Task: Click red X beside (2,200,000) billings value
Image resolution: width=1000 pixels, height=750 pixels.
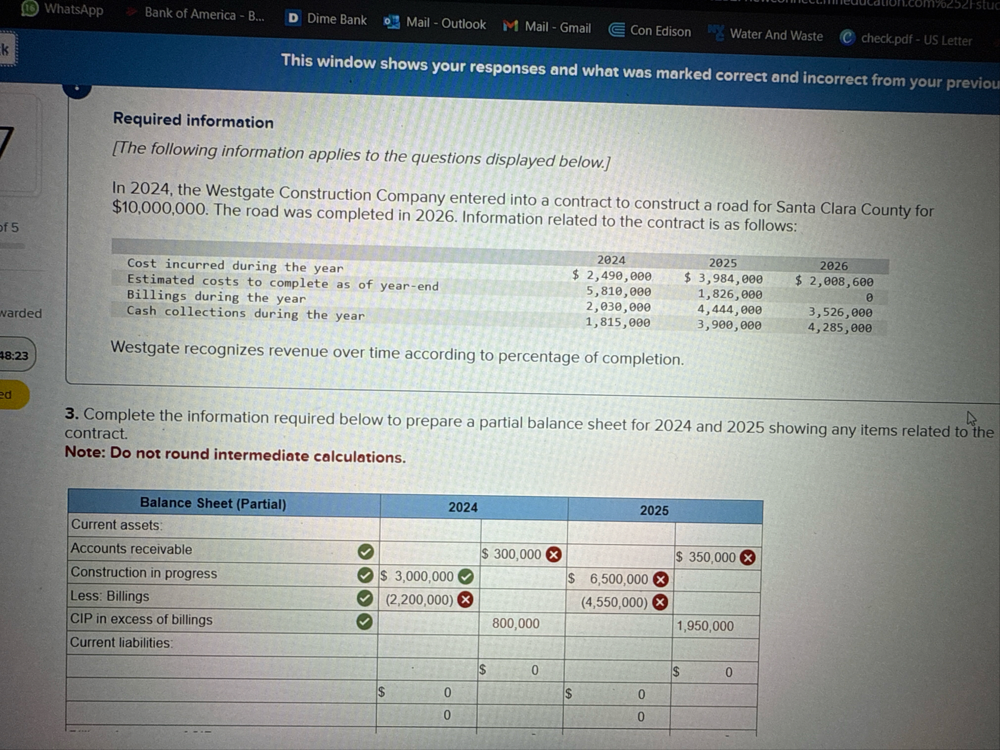Action: coord(465,600)
